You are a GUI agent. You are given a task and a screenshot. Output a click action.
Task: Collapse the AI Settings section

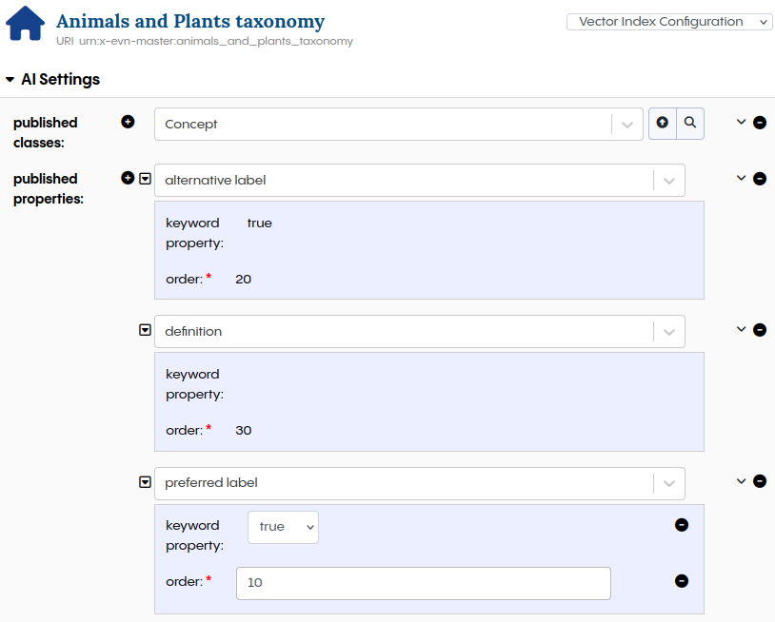click(10, 80)
